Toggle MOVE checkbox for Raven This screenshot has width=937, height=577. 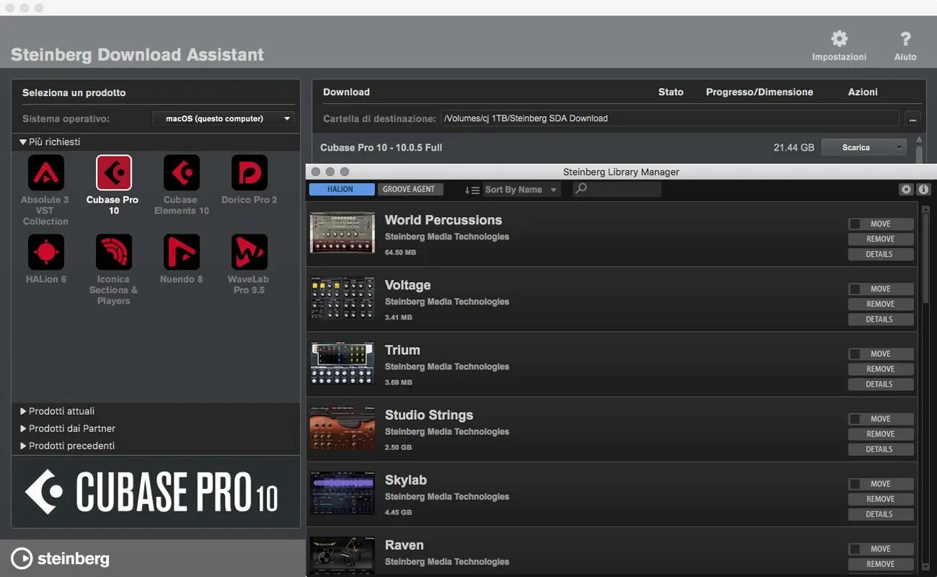coord(856,549)
